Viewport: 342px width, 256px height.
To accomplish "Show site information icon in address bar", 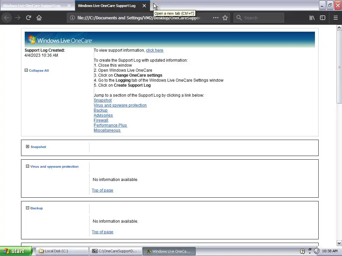I will coord(72,18).
